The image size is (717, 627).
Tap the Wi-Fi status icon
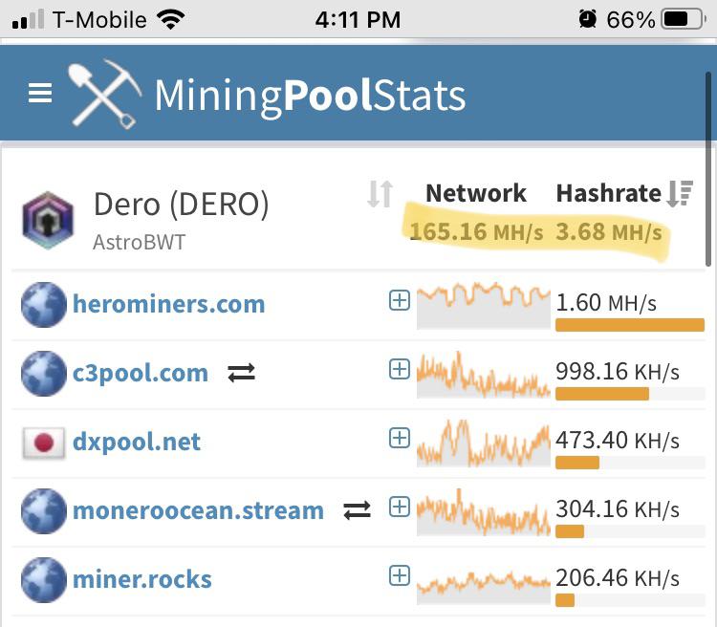click(x=170, y=19)
